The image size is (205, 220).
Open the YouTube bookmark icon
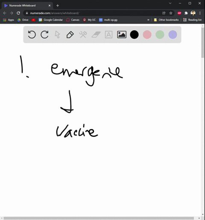tap(33, 20)
